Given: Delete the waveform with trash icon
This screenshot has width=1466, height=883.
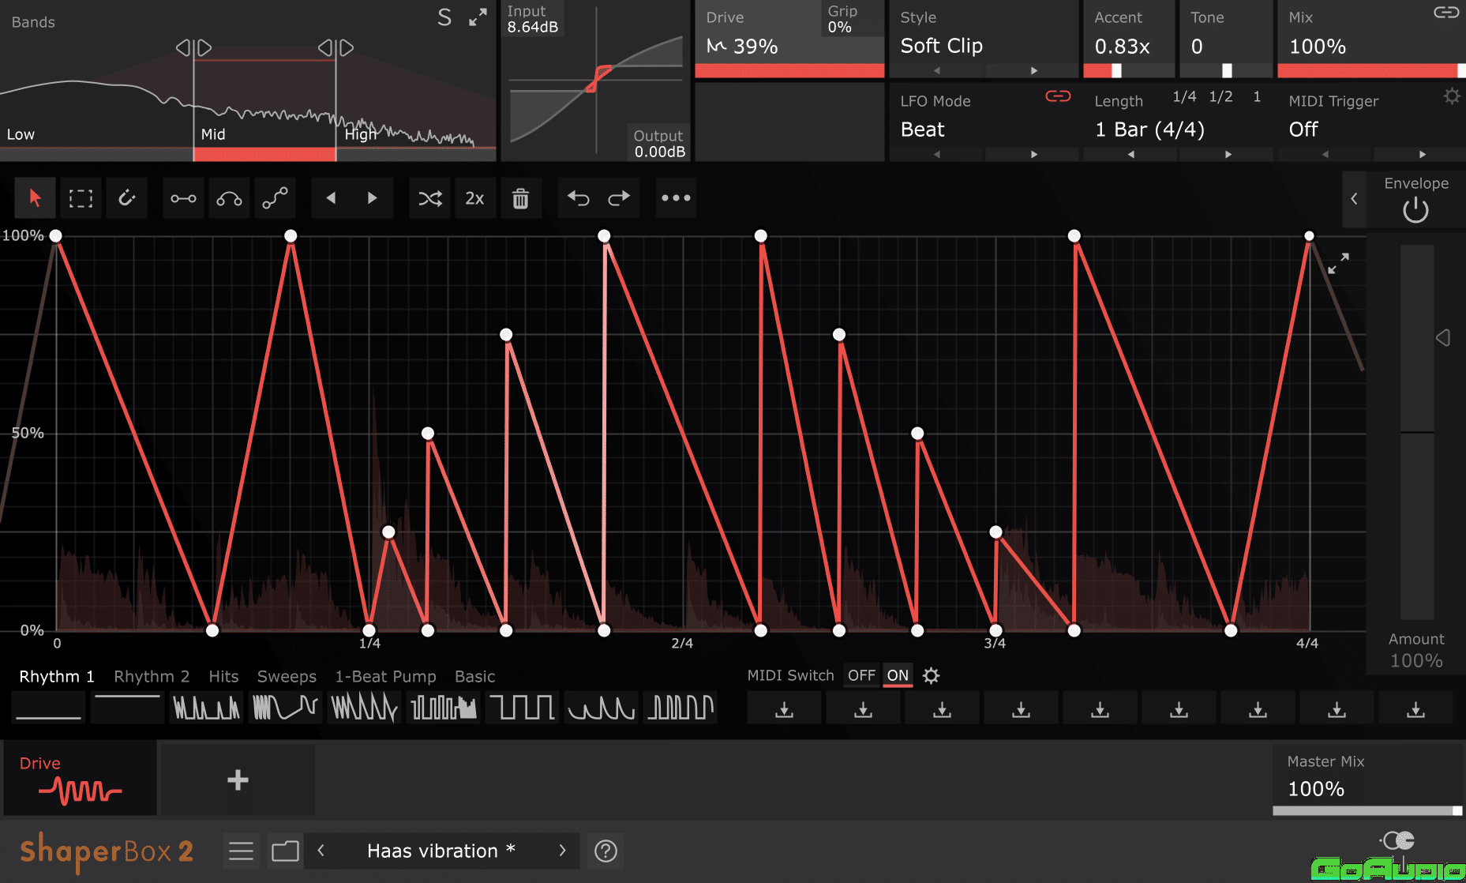Looking at the screenshot, I should pyautogui.click(x=519, y=198).
